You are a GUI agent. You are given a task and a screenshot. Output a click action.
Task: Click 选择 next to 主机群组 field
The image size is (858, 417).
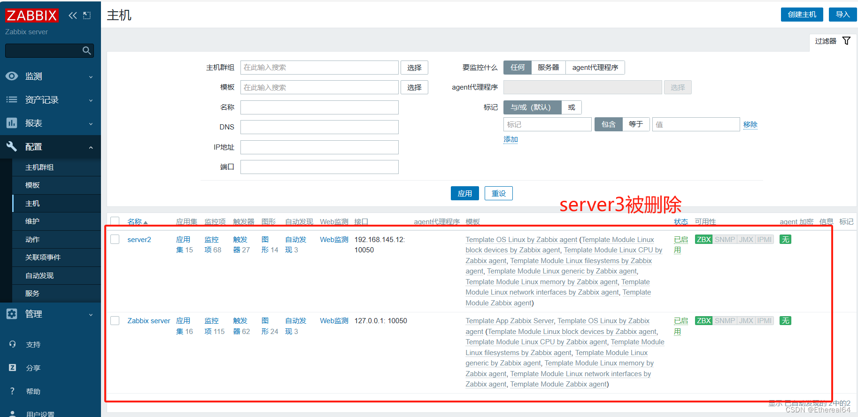point(414,68)
